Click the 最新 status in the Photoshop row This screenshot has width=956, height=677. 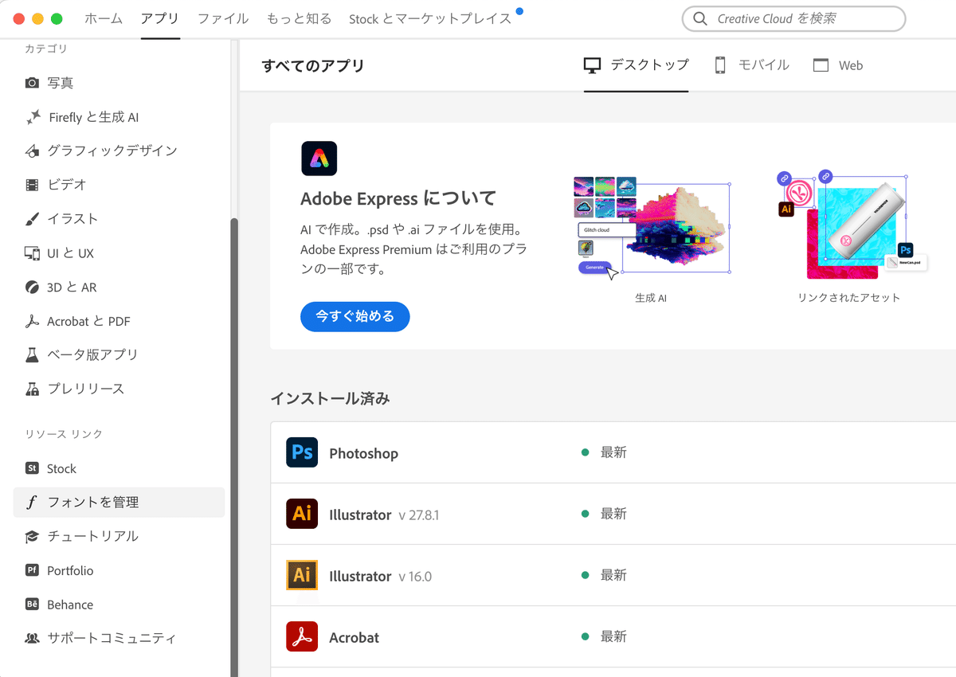pos(613,452)
